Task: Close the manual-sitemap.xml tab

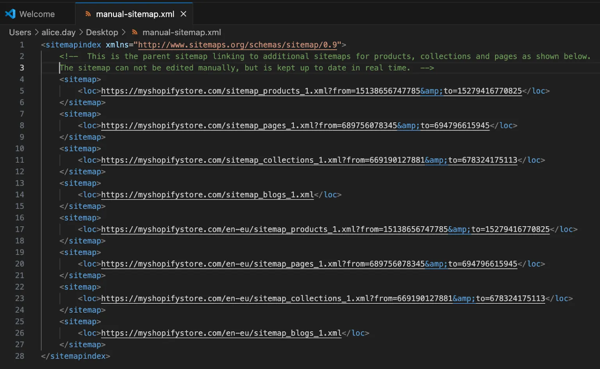Action: point(183,14)
